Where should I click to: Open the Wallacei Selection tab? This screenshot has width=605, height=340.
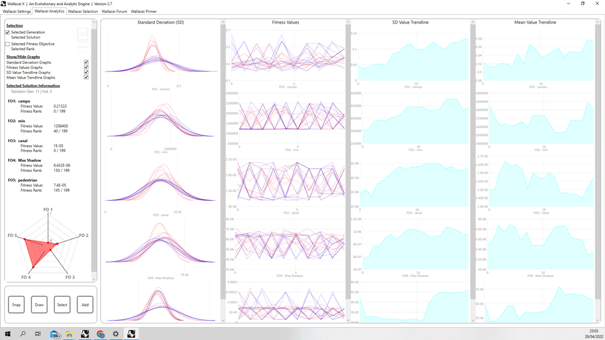[83, 11]
